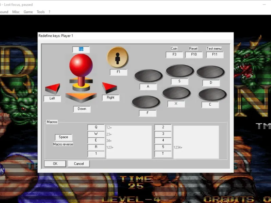The image size is (271, 203).
Task: Minimize the emulator window
Action: coord(264,5)
